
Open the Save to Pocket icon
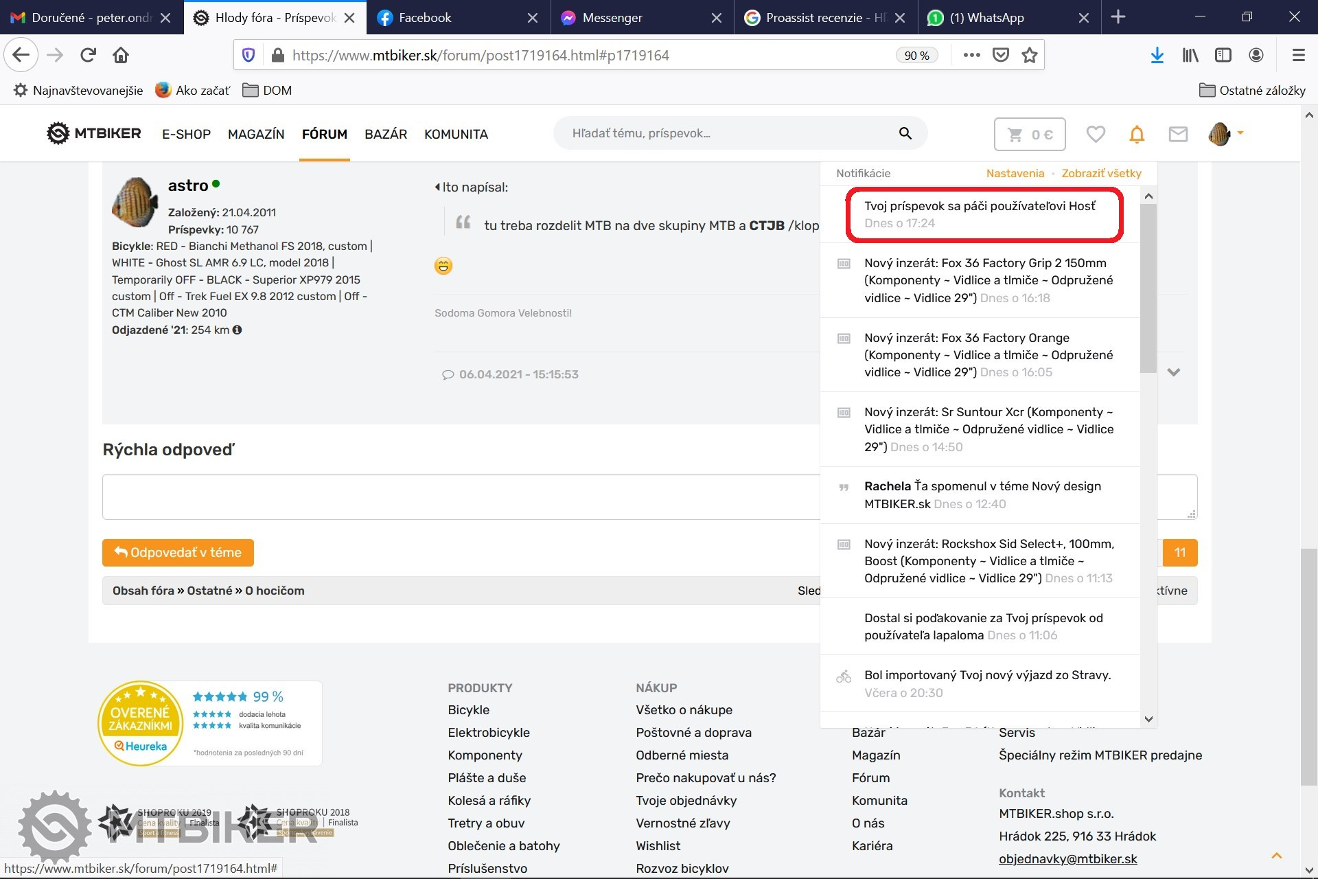pos(1001,56)
